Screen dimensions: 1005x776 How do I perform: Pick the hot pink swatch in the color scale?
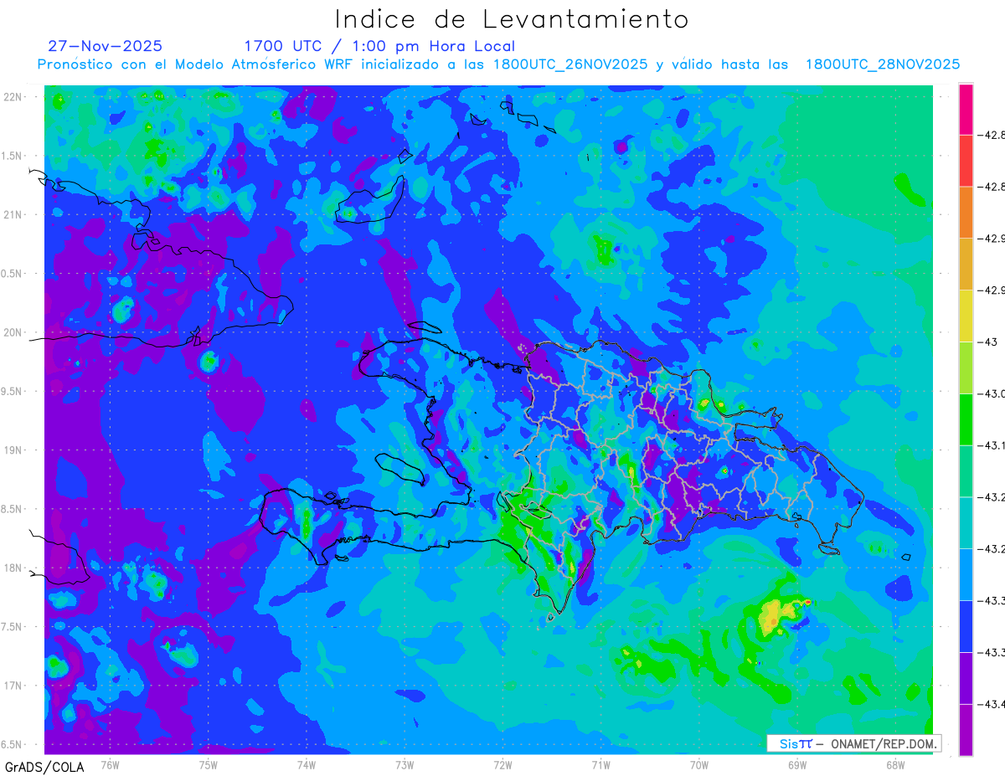tap(966, 109)
